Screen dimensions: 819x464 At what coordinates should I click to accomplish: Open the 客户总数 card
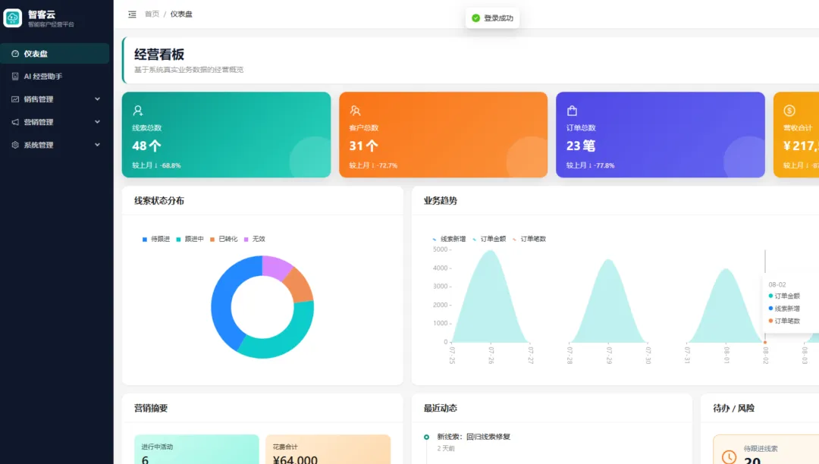click(x=444, y=135)
